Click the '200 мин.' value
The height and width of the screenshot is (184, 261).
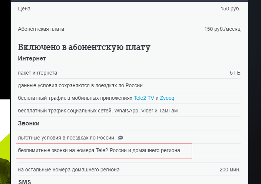click(230, 170)
